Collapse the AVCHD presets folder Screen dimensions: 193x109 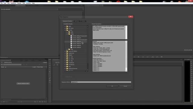point(65,30)
